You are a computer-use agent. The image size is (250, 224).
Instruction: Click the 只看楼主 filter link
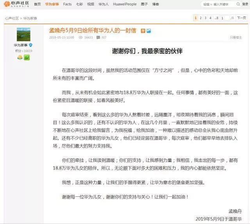236,37
